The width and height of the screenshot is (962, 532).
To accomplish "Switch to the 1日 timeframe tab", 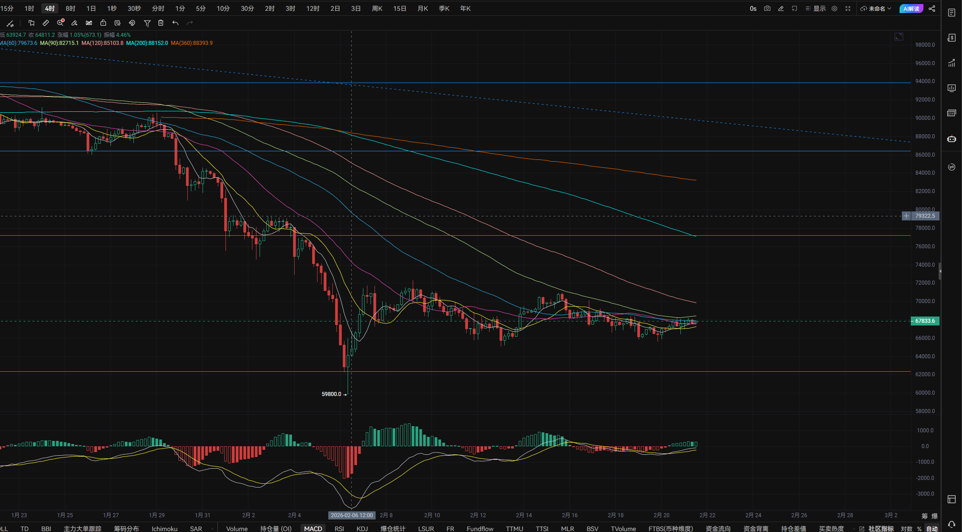I will click(x=91, y=9).
